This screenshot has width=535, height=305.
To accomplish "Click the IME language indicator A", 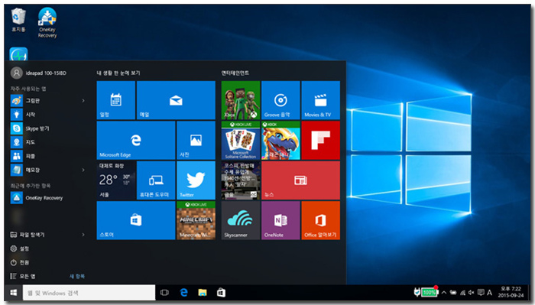I will coord(490,293).
